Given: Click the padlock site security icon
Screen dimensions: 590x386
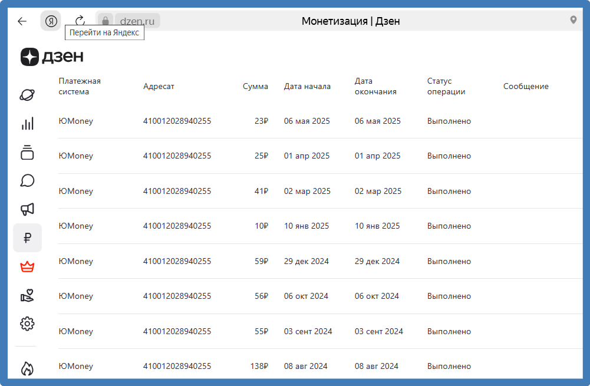Looking at the screenshot, I should [x=106, y=21].
